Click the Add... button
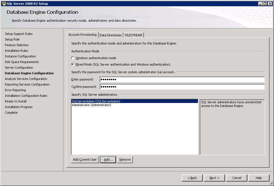The image size is (274, 186). (108, 160)
